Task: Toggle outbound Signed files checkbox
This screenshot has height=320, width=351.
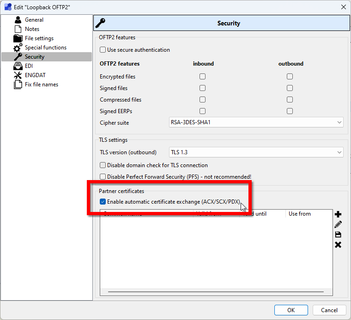Action: (290, 88)
